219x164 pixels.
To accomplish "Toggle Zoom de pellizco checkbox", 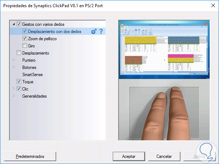I will (24, 38).
